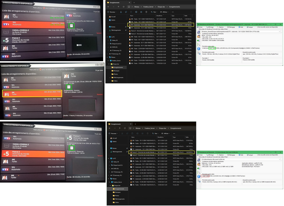Open Nouveau dropdown in upper Explorer window

click(112, 12)
